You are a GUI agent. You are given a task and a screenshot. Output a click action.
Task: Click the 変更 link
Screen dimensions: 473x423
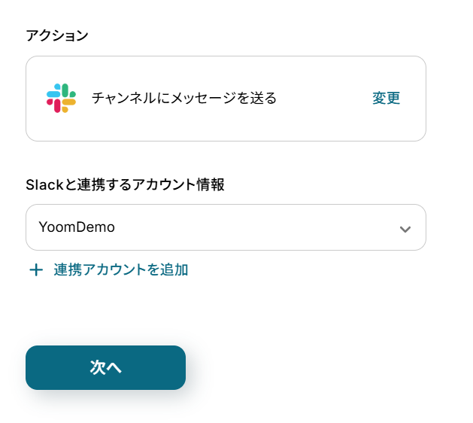tap(386, 98)
